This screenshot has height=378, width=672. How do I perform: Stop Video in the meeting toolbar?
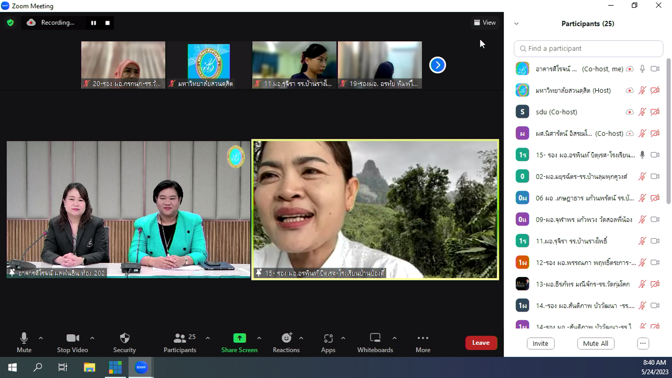coord(72,343)
